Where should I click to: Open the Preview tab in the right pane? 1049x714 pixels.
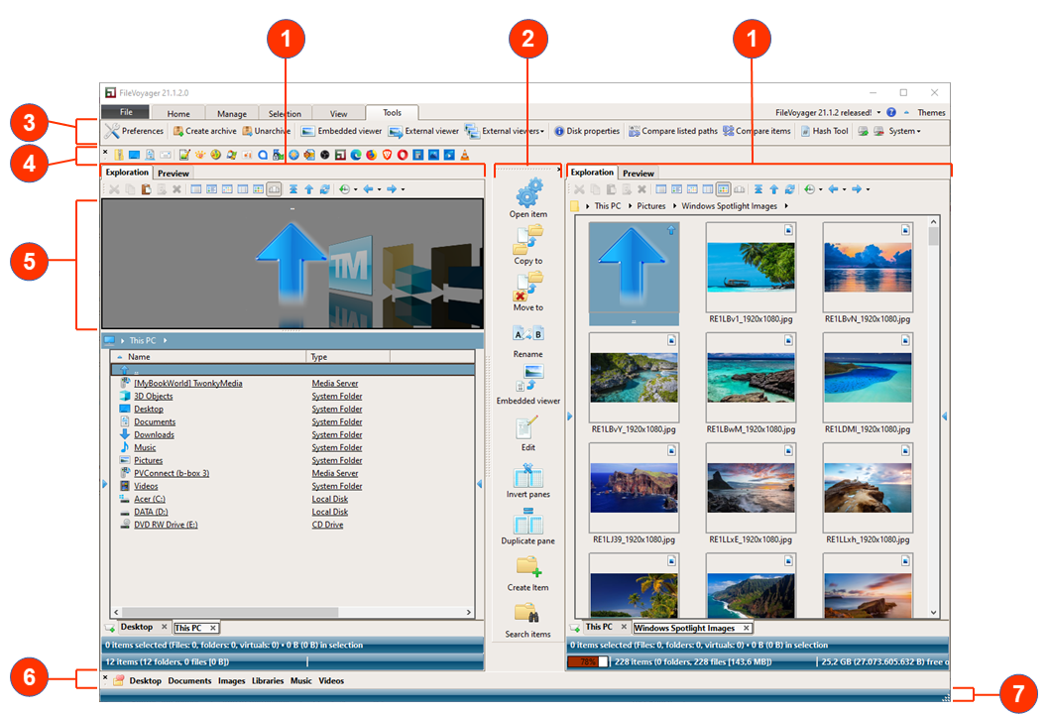pyautogui.click(x=639, y=174)
